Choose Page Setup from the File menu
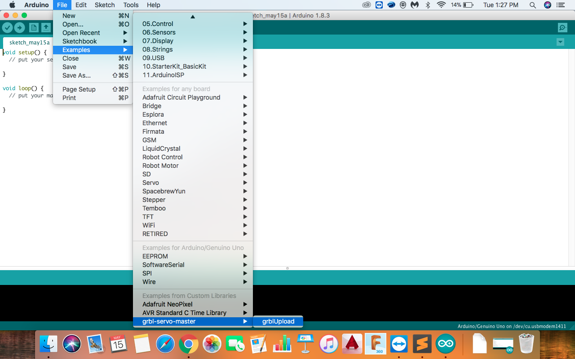575x359 pixels. [93, 89]
